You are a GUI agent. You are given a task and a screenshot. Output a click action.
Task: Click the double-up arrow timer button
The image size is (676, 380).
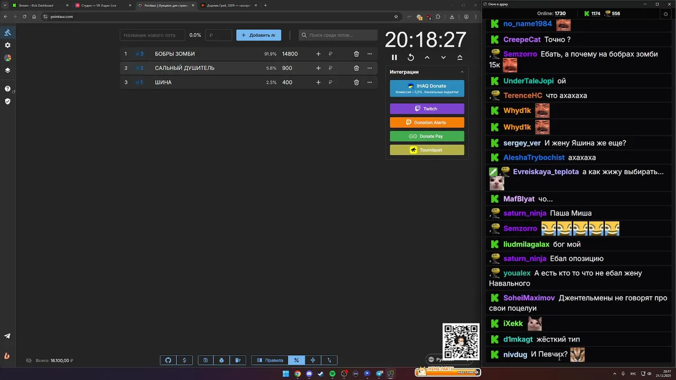pos(459,58)
